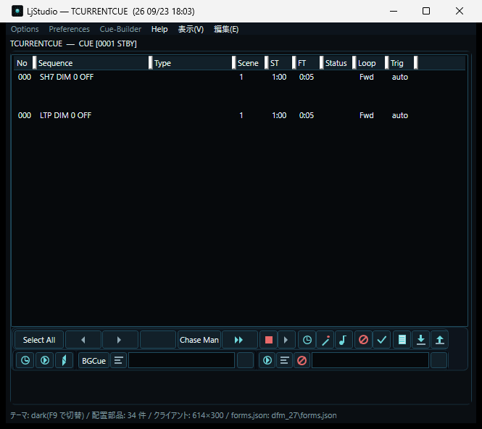The height and width of the screenshot is (429, 482).
Task: Click the Loop column header
Action: point(370,63)
